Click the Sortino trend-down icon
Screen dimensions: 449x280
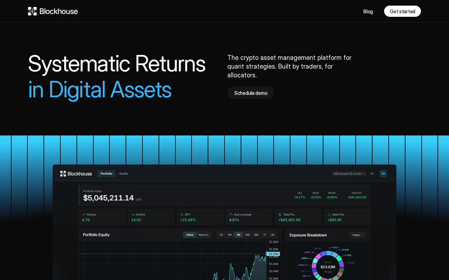point(133,215)
